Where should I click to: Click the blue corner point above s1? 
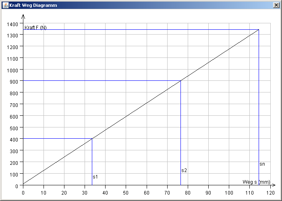click(x=92, y=139)
